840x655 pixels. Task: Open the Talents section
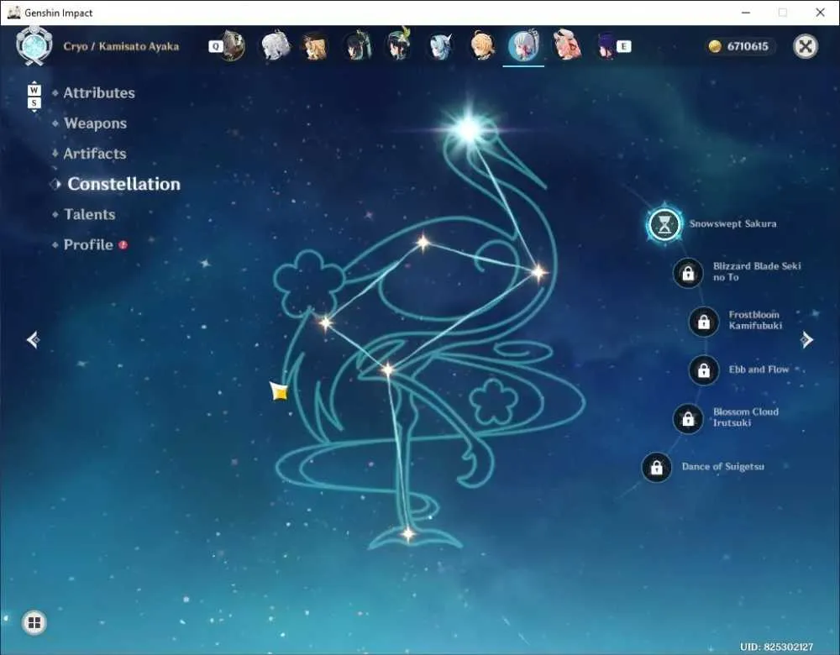click(x=90, y=214)
